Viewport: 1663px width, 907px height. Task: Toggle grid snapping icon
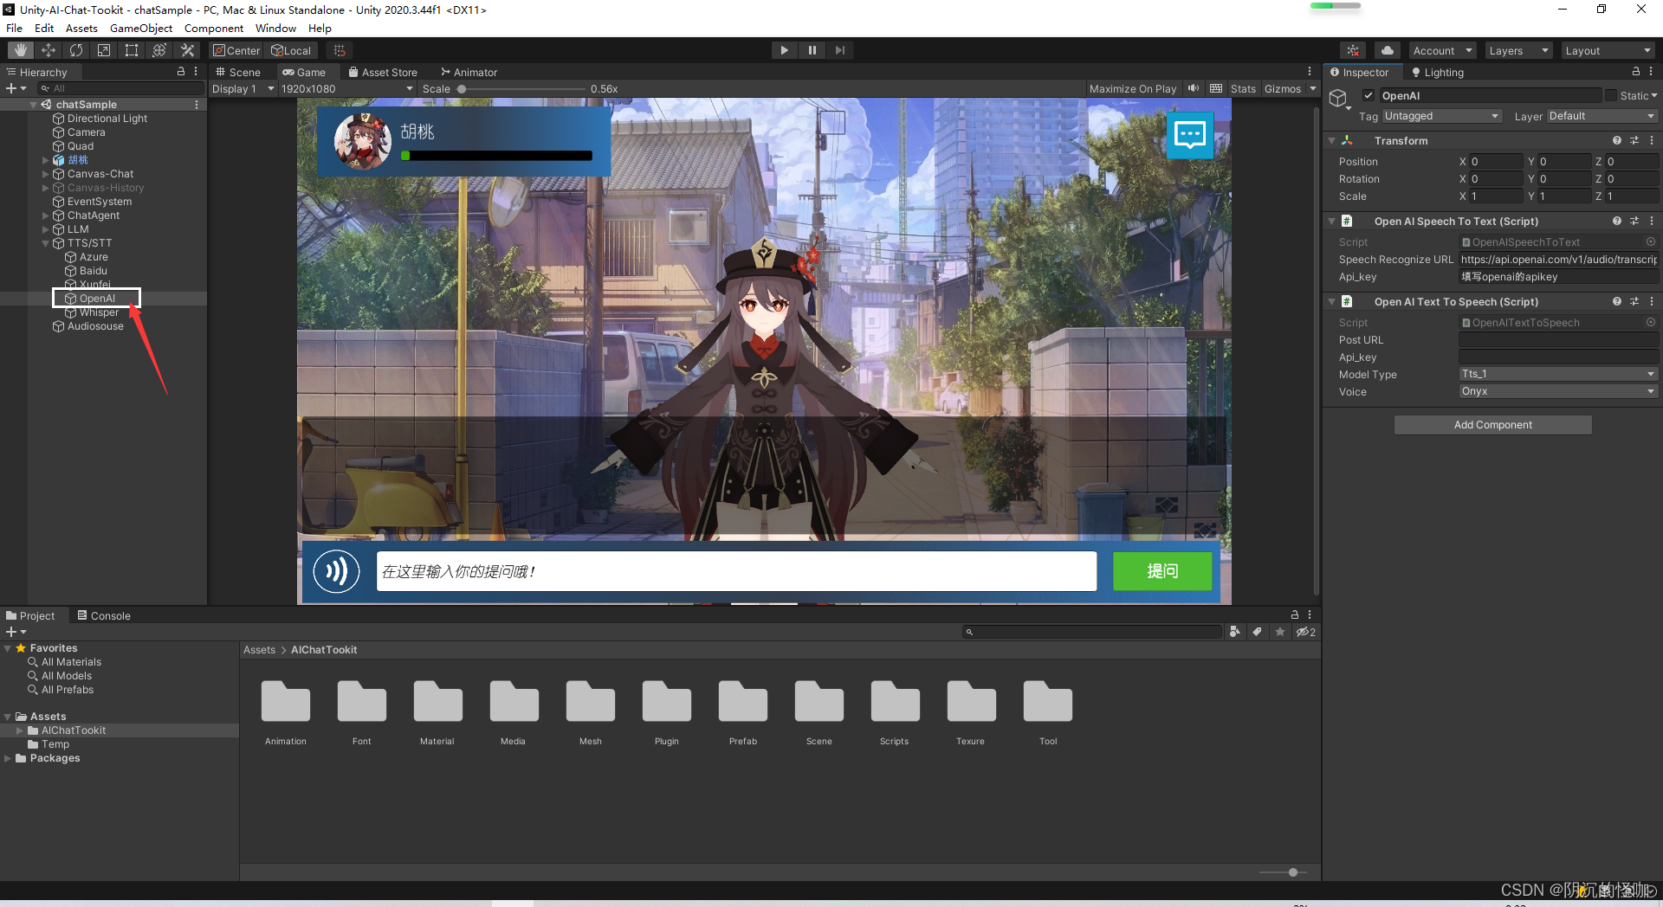pyautogui.click(x=340, y=50)
